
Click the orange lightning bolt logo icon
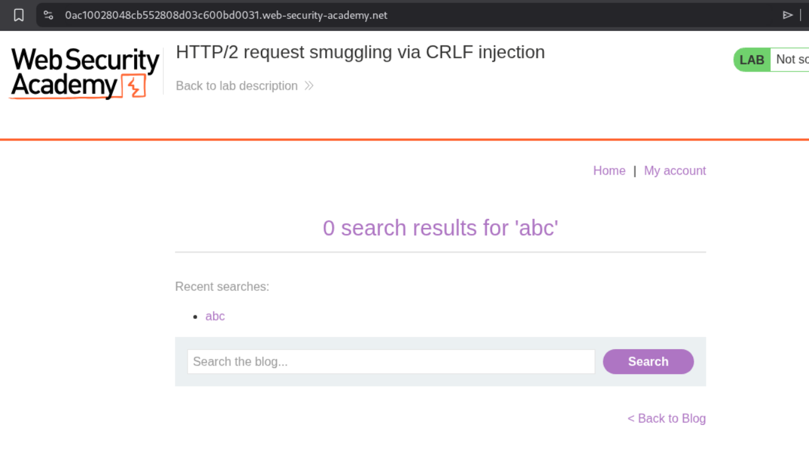point(134,86)
